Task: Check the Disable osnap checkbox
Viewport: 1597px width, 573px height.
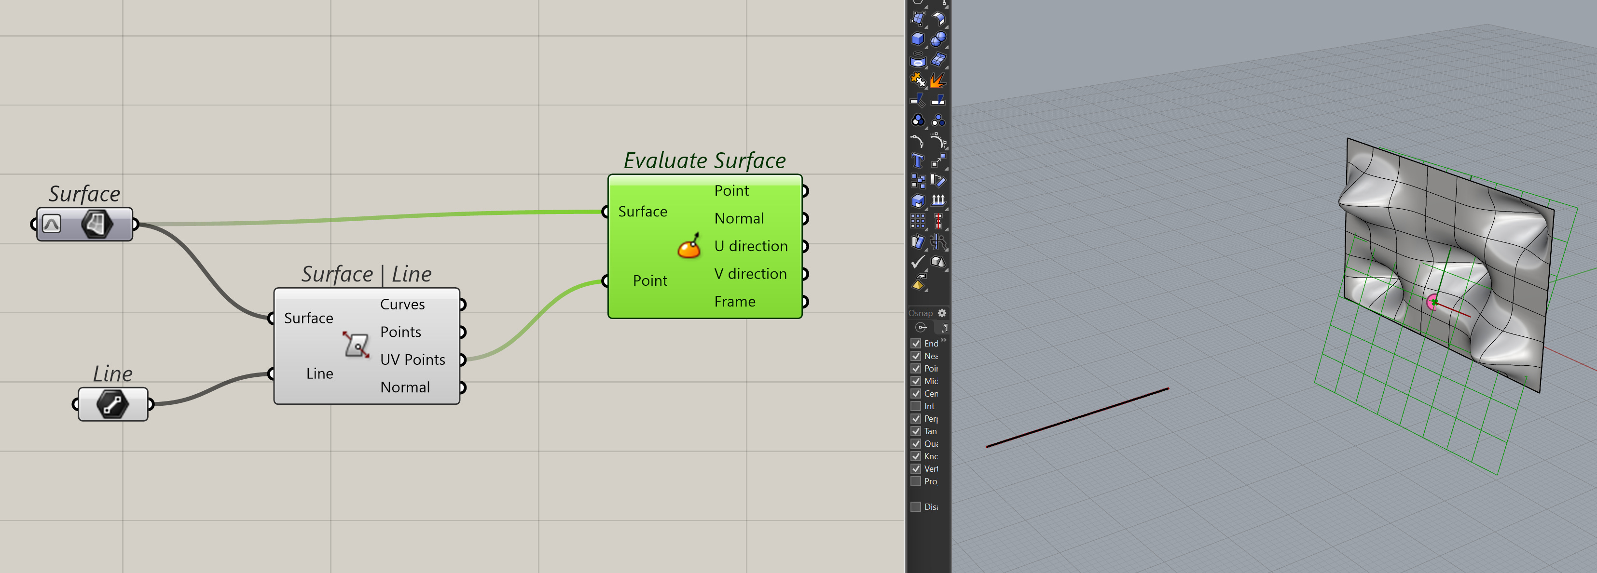Action: pyautogui.click(x=916, y=506)
